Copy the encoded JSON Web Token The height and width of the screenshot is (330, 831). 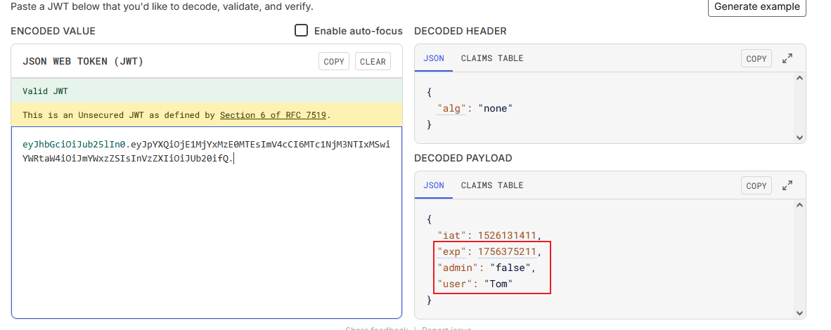(334, 62)
